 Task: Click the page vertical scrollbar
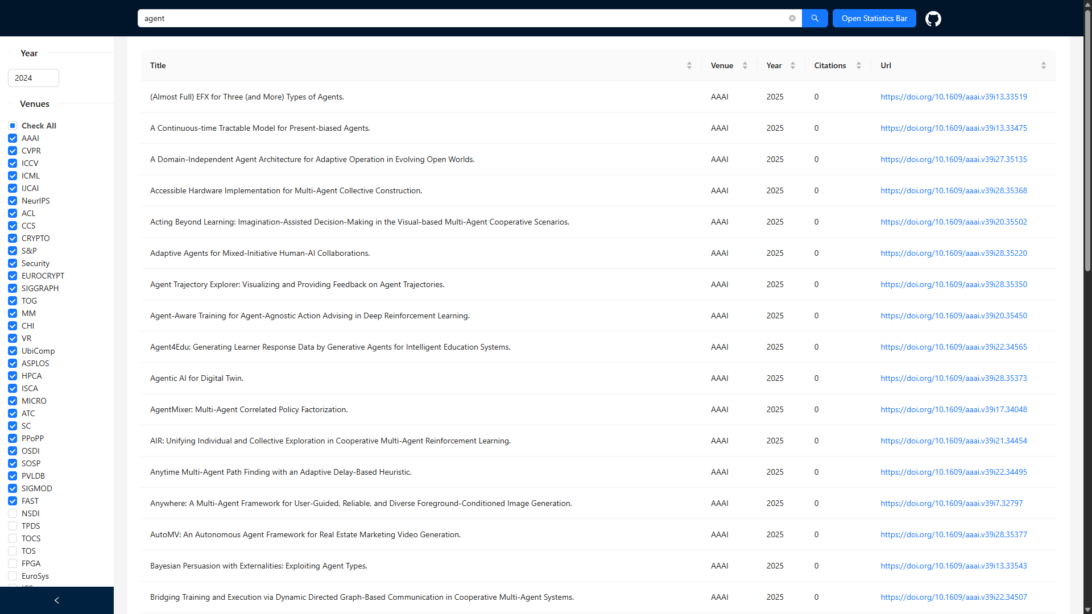click(1087, 142)
